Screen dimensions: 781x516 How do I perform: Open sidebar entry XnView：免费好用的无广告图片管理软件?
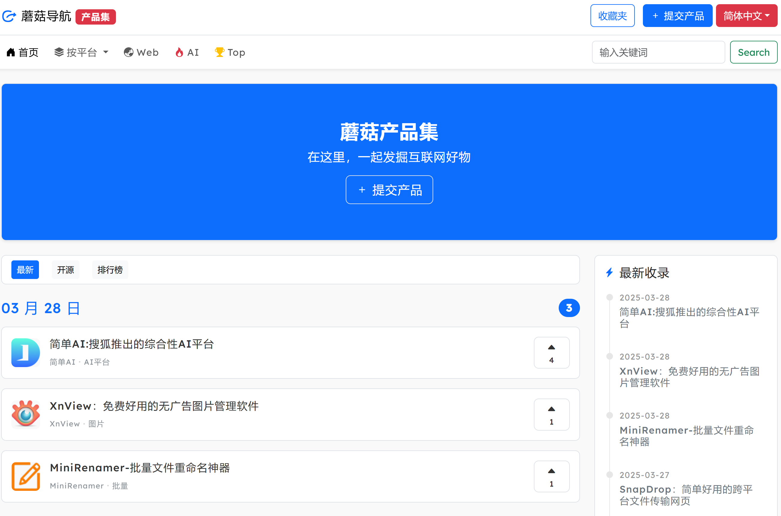click(x=689, y=377)
